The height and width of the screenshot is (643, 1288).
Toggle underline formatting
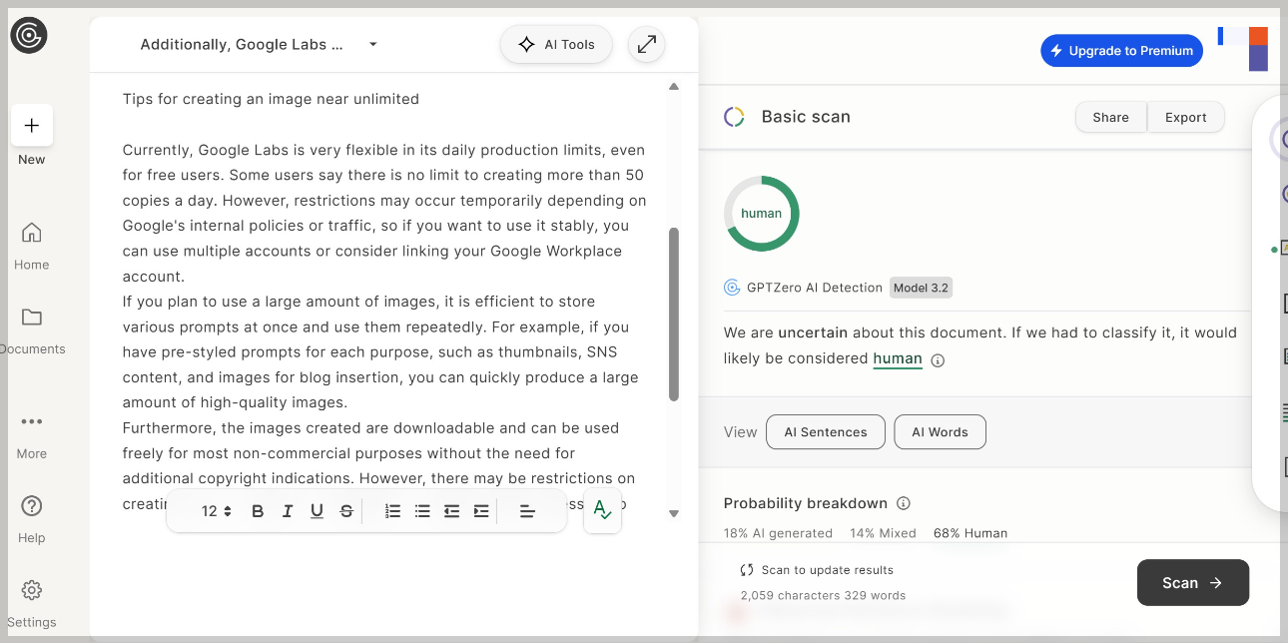click(317, 511)
